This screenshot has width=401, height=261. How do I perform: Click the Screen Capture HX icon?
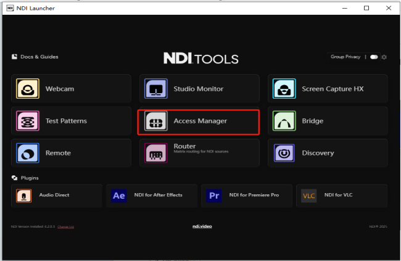coord(284,88)
